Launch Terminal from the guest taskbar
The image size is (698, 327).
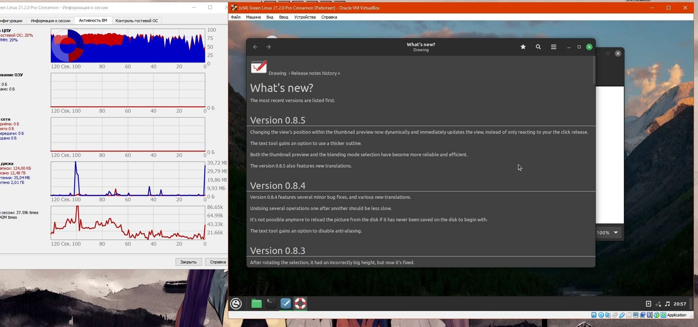click(271, 304)
